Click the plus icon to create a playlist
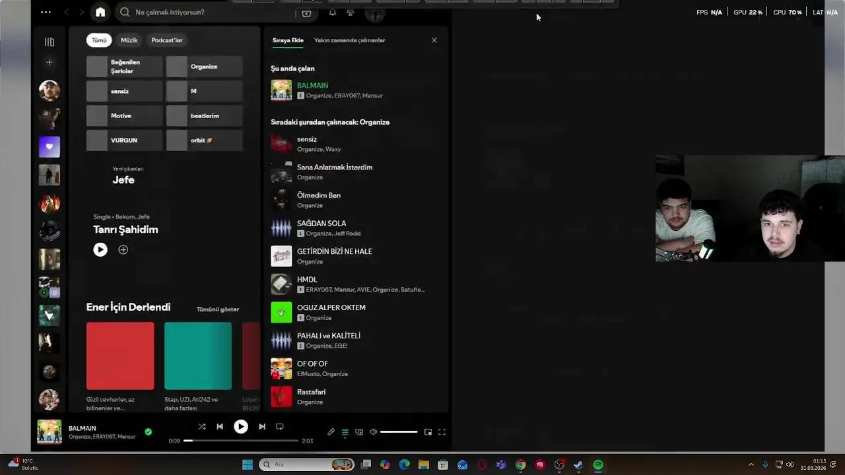Screen dimensions: 845x475 point(50,62)
